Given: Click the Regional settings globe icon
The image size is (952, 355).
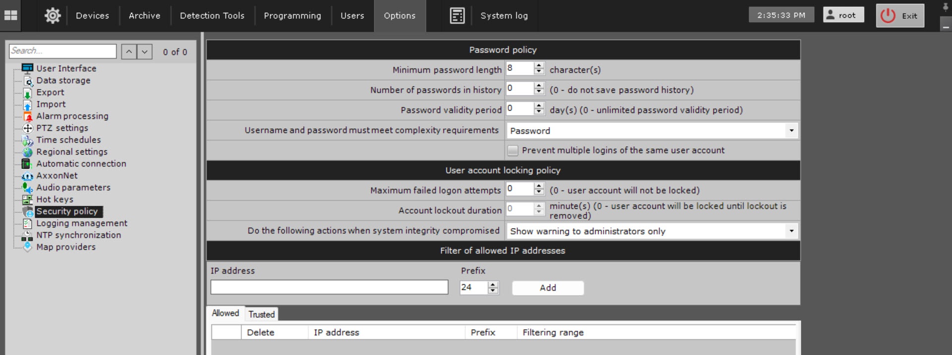Looking at the screenshot, I should click(28, 152).
